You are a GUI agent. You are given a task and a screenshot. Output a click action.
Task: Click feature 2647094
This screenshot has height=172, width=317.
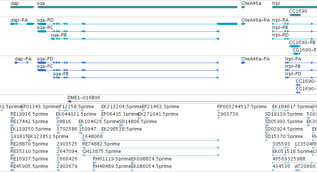[x=67, y=151]
